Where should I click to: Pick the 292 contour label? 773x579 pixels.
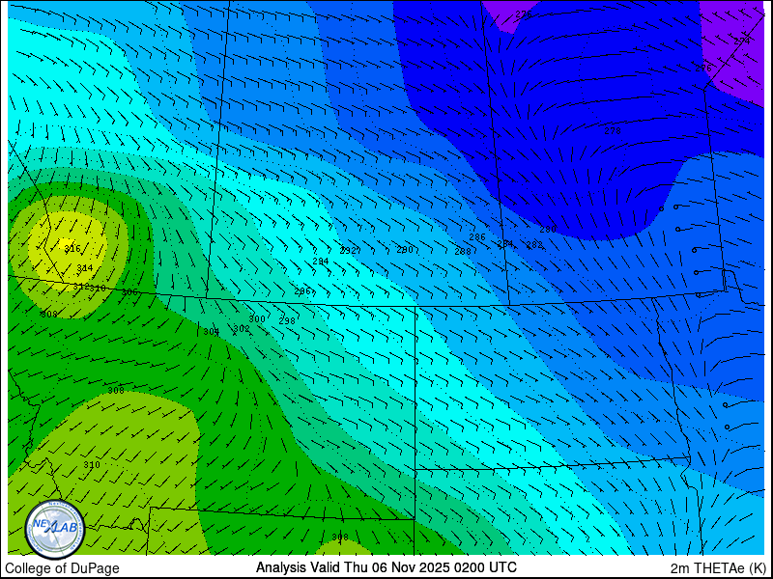(x=348, y=251)
